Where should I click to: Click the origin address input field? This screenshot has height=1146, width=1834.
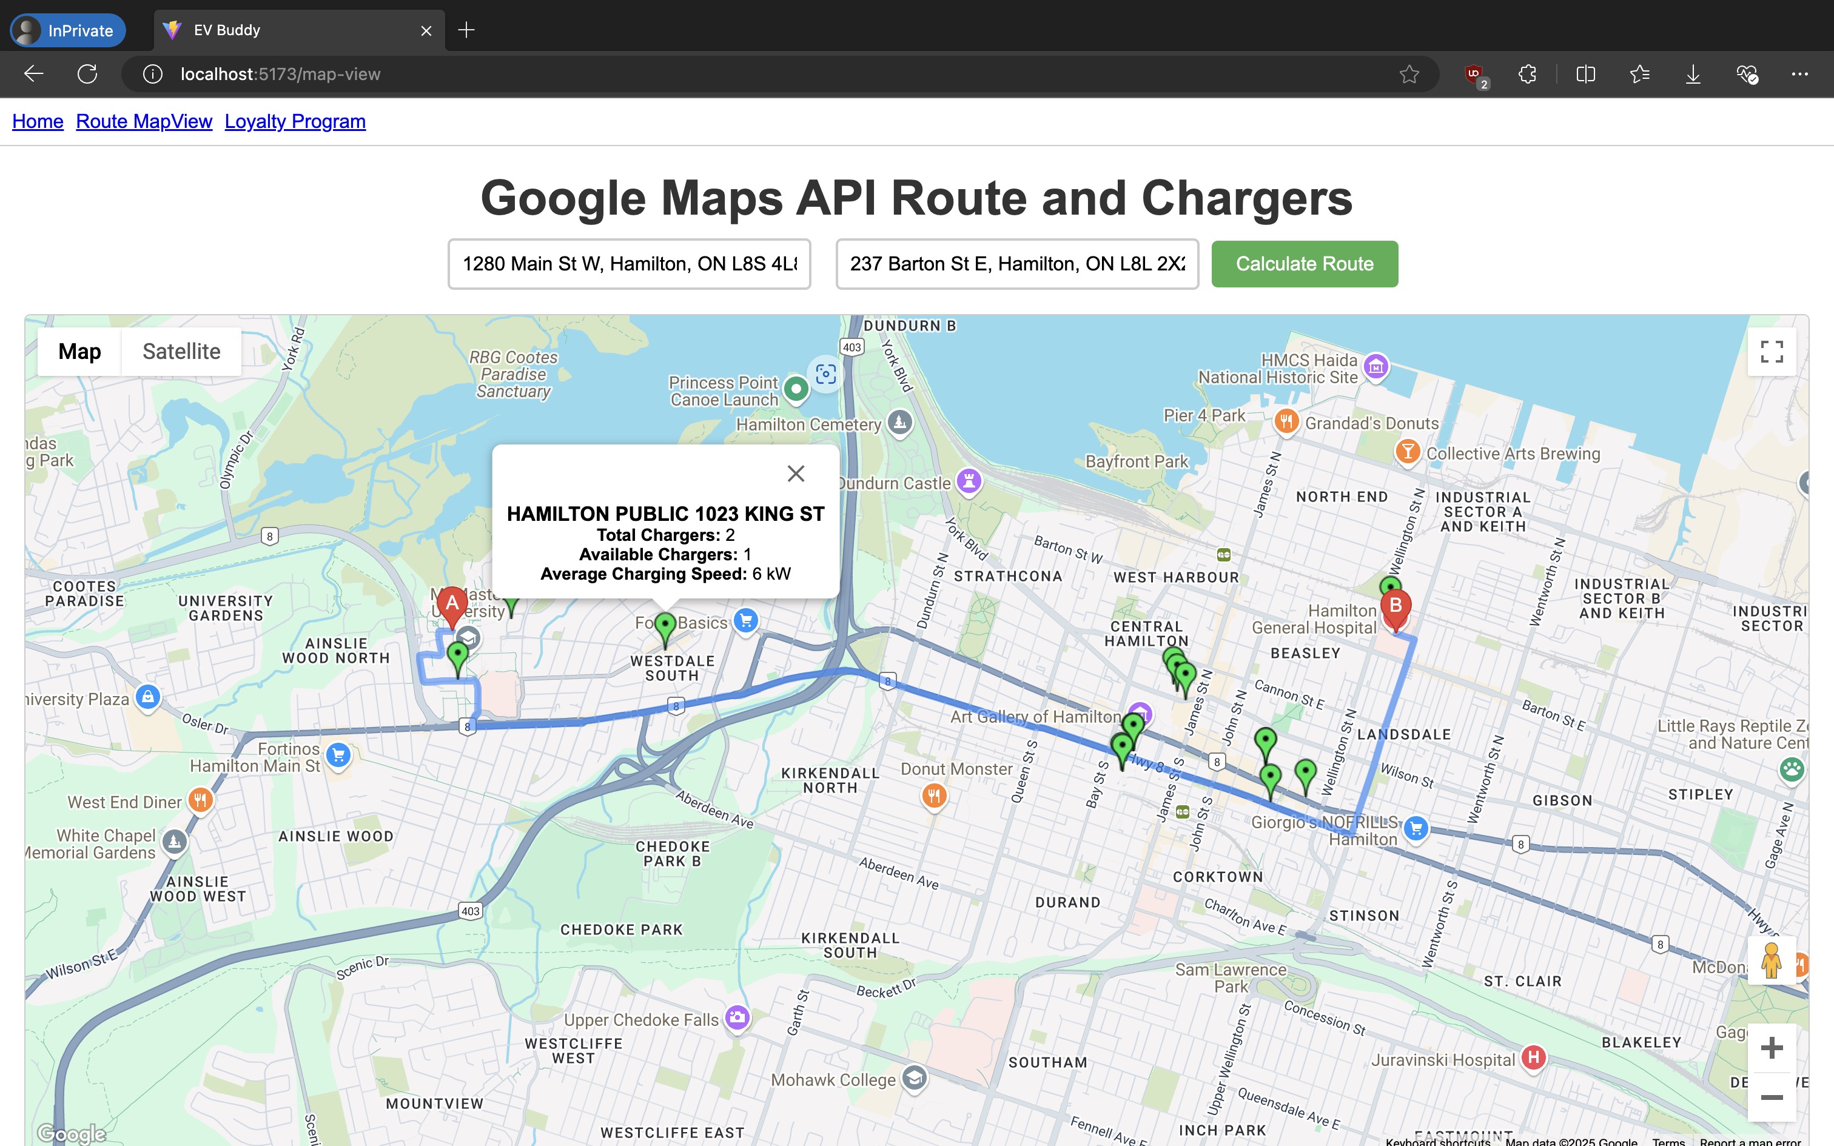(x=629, y=264)
